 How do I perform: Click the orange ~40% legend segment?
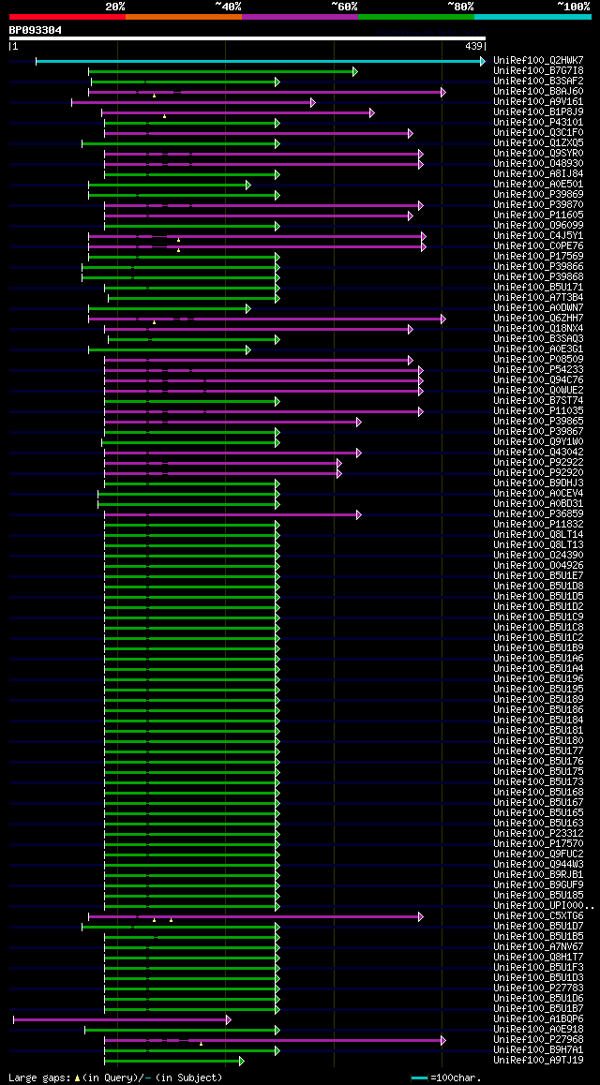pyautogui.click(x=184, y=16)
